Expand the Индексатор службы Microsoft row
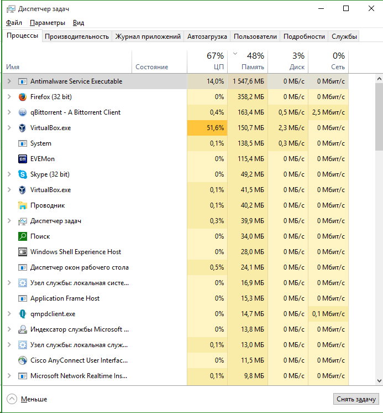The image size is (383, 413). 9,329
